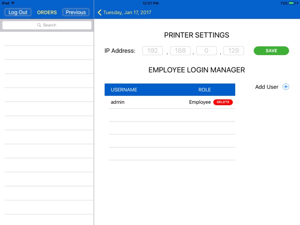Tap the Wi-Fi icon in status bar

[x=13, y=3]
